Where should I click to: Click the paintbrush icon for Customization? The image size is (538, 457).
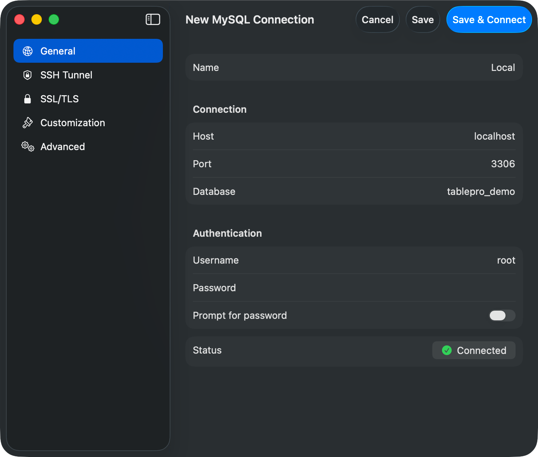click(x=28, y=123)
